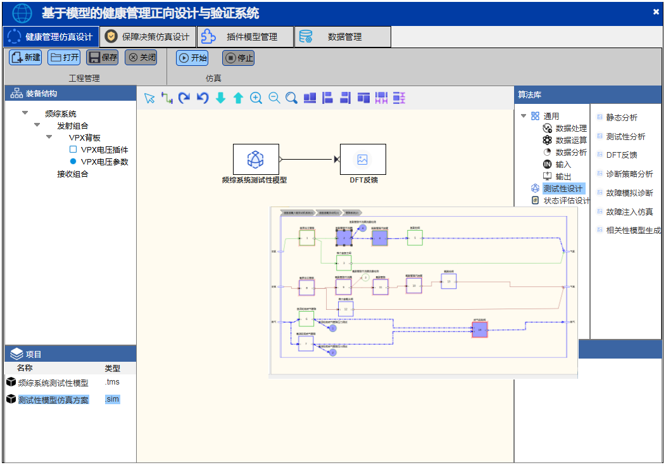Select the VPX电压参数 radio item
666x465 pixels.
coord(73,162)
